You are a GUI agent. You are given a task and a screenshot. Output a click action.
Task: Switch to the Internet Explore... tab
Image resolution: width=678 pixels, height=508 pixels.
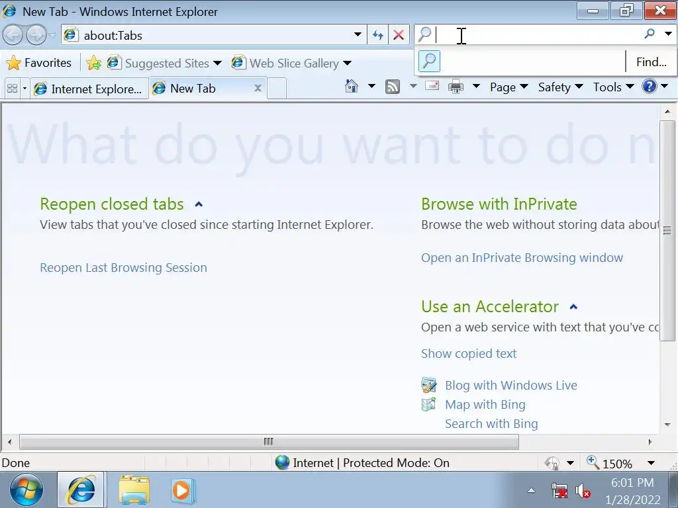[x=89, y=89]
